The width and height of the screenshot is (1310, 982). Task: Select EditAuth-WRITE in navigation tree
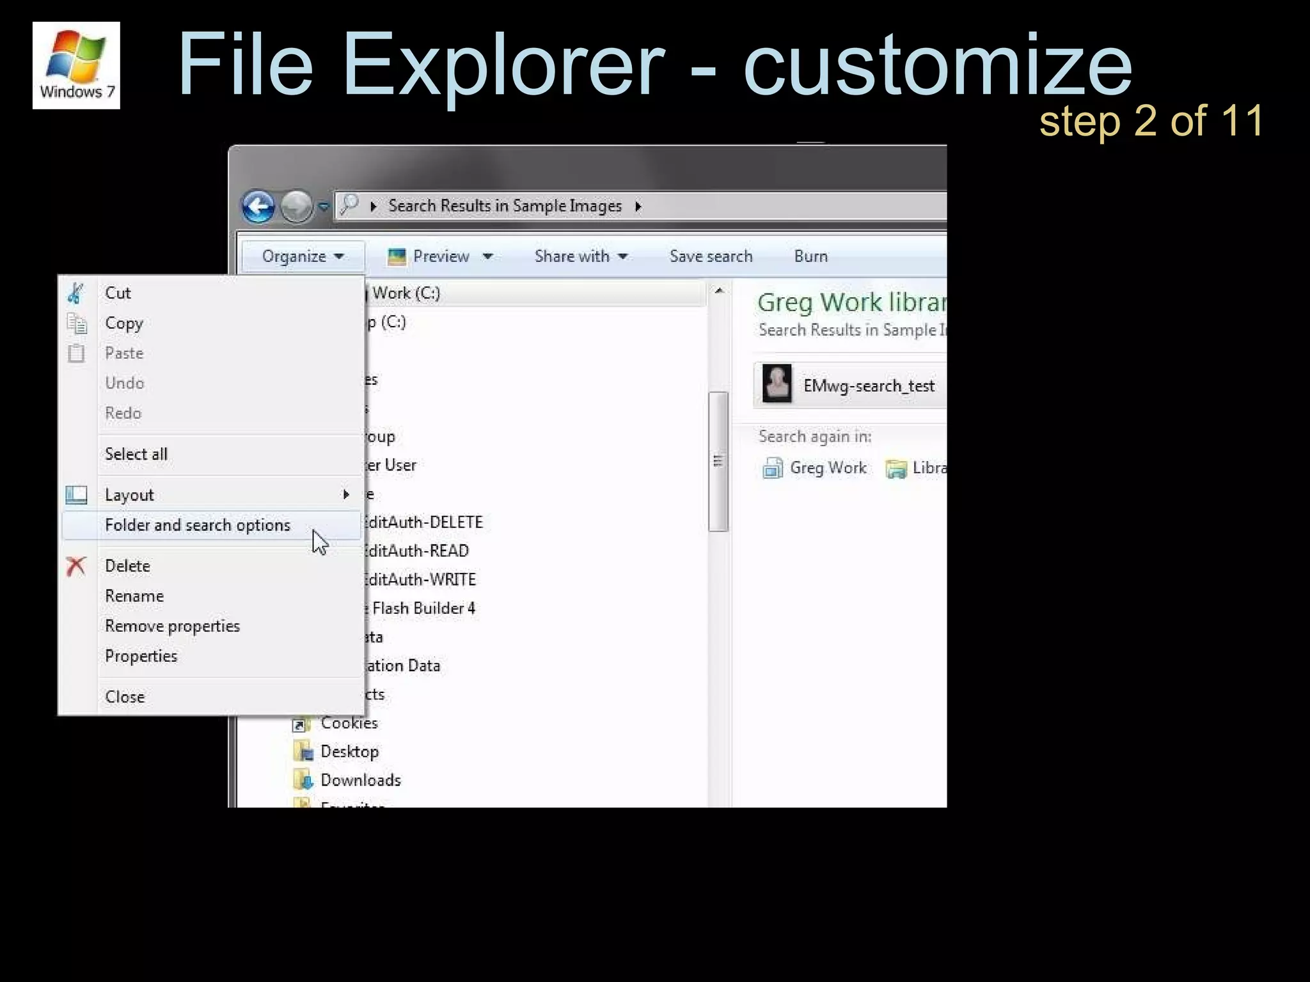pos(420,580)
